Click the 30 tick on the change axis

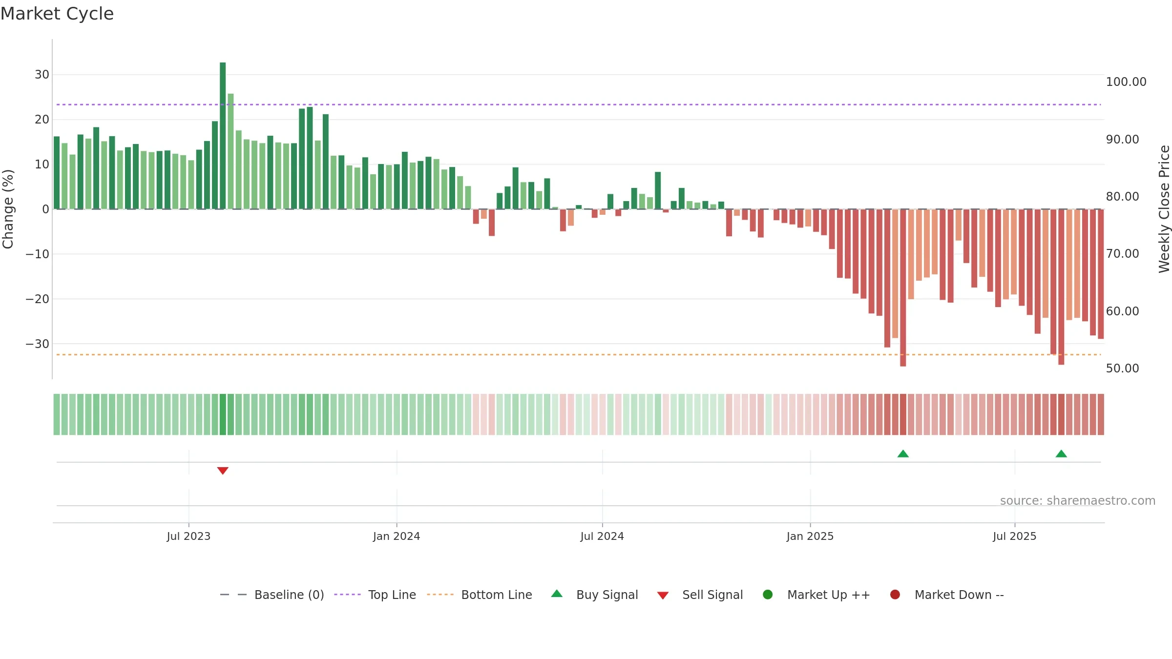click(42, 75)
